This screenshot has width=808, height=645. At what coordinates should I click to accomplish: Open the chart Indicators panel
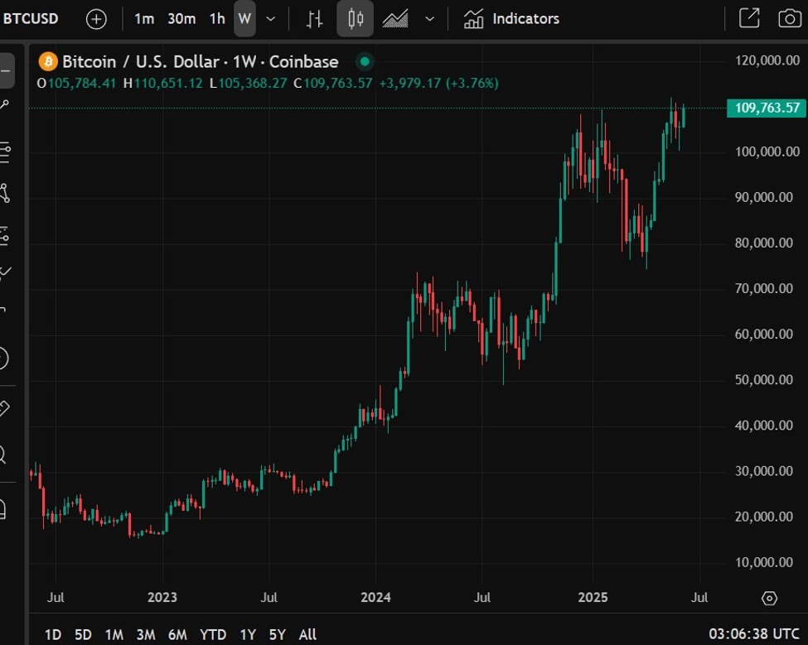pyautogui.click(x=510, y=18)
